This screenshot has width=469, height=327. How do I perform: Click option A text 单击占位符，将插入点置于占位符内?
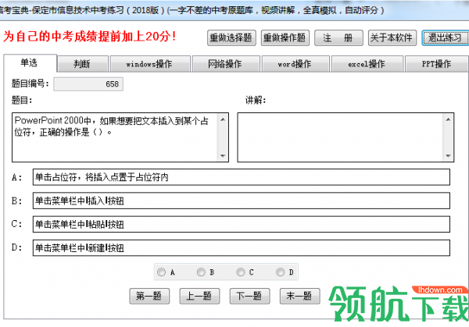[x=102, y=177]
